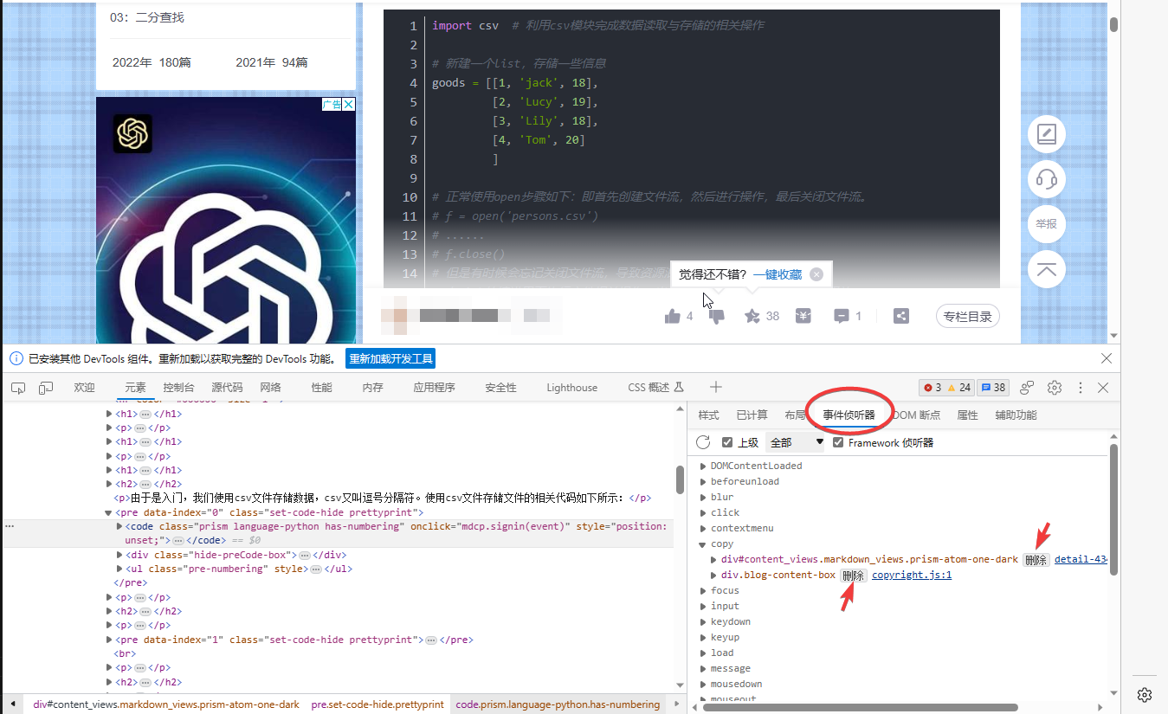This screenshot has height=714, width=1168.
Task: Click the 2021年 94篇 archive link
Action: coord(272,62)
